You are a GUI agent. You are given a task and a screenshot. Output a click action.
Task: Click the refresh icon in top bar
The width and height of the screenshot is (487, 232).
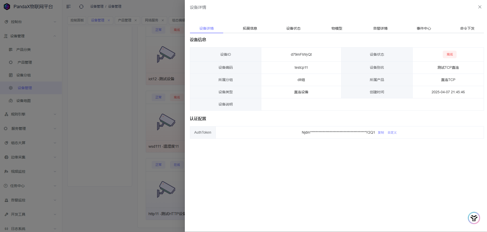(x=81, y=7)
